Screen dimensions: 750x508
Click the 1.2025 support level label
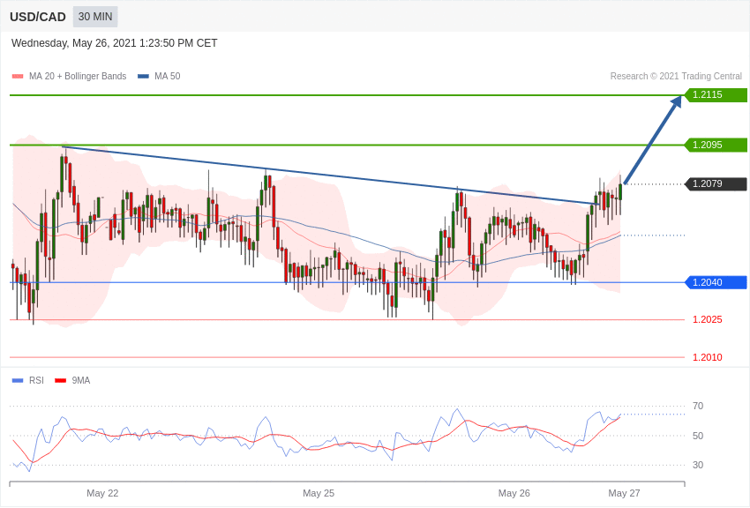coord(708,320)
